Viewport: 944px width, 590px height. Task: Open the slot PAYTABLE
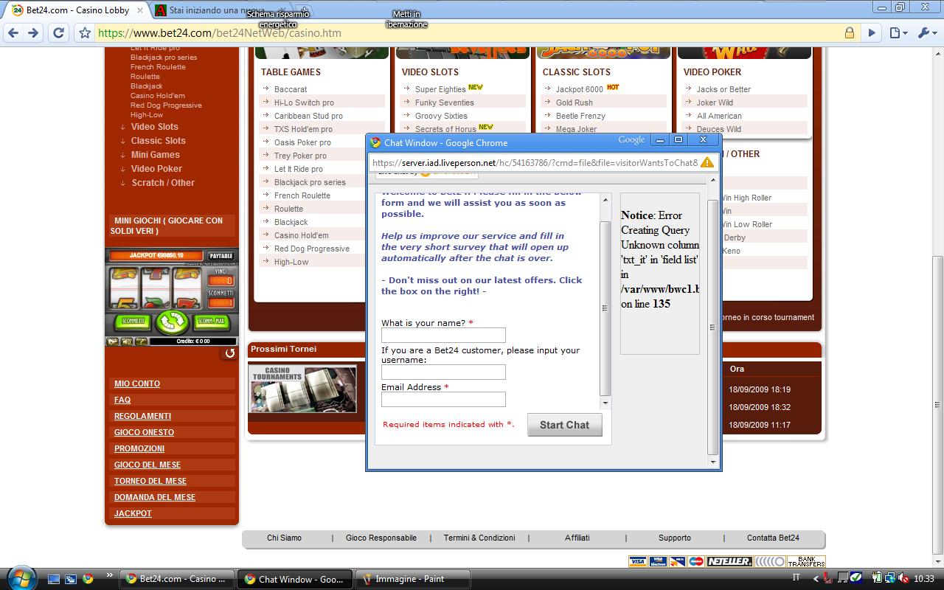click(x=221, y=256)
